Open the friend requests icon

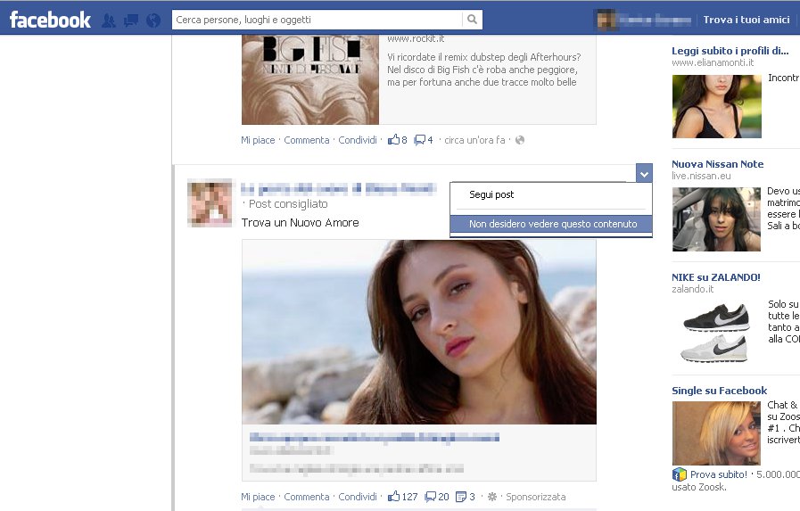click(109, 21)
